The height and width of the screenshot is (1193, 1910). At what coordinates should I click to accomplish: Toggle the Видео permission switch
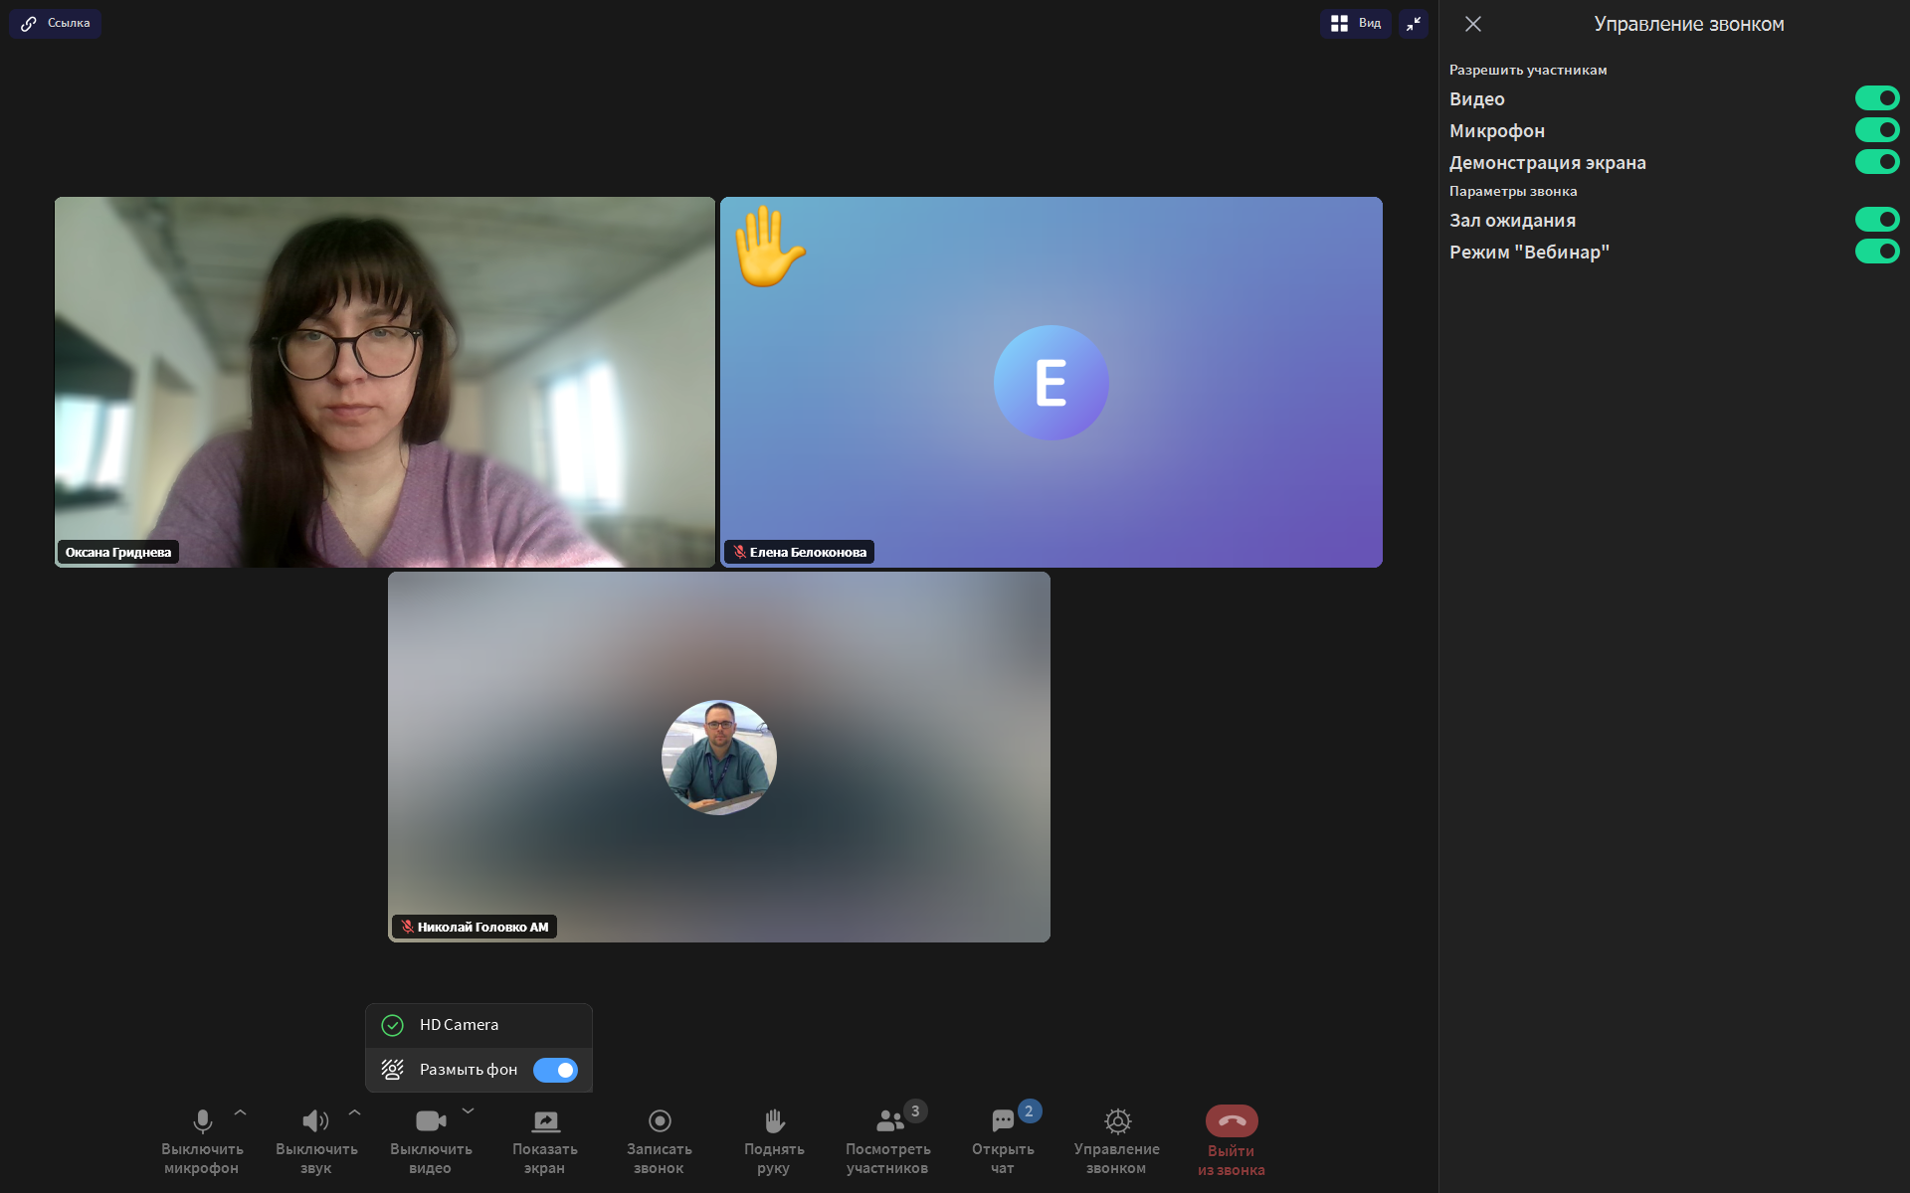[x=1876, y=98]
